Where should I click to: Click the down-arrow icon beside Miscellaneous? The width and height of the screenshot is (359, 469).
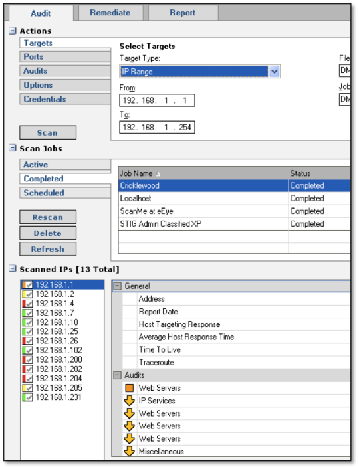click(130, 451)
